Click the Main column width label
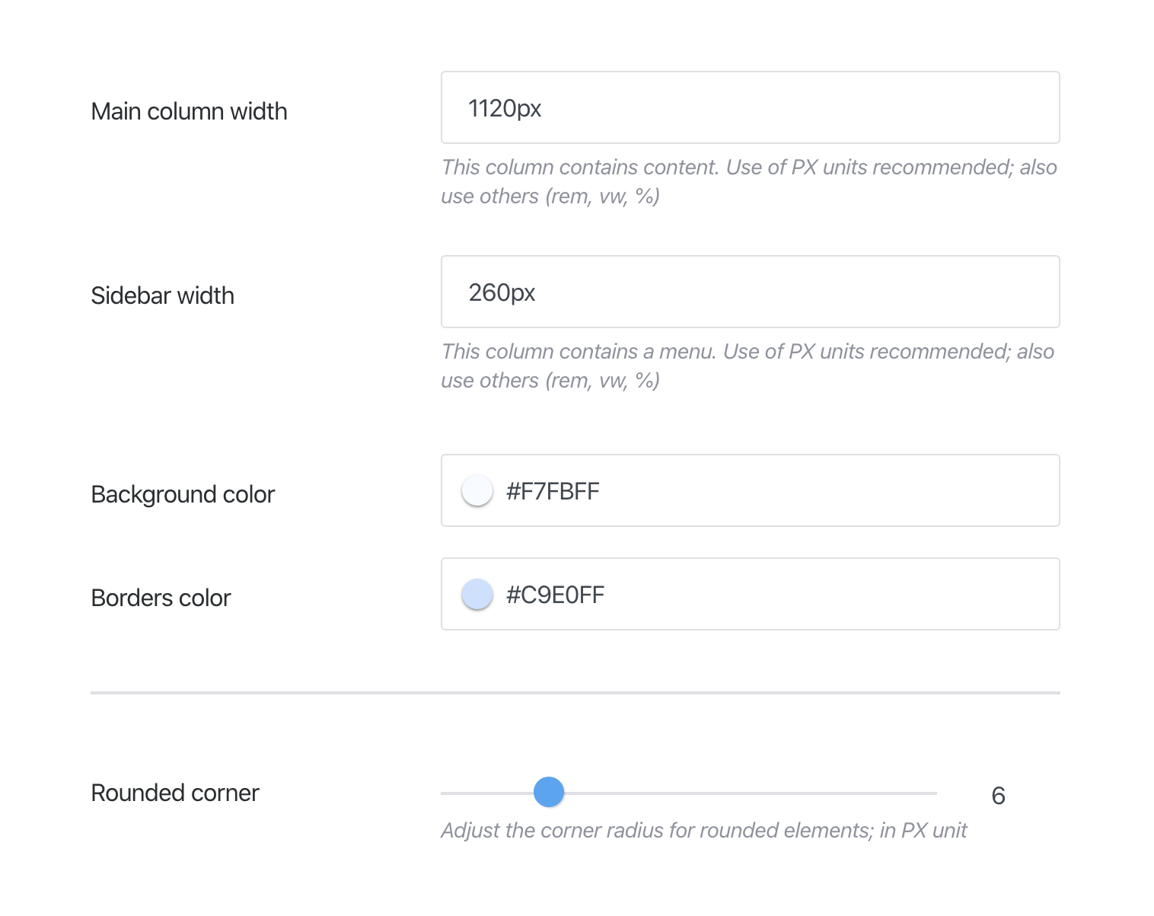1154x916 pixels. pos(189,110)
